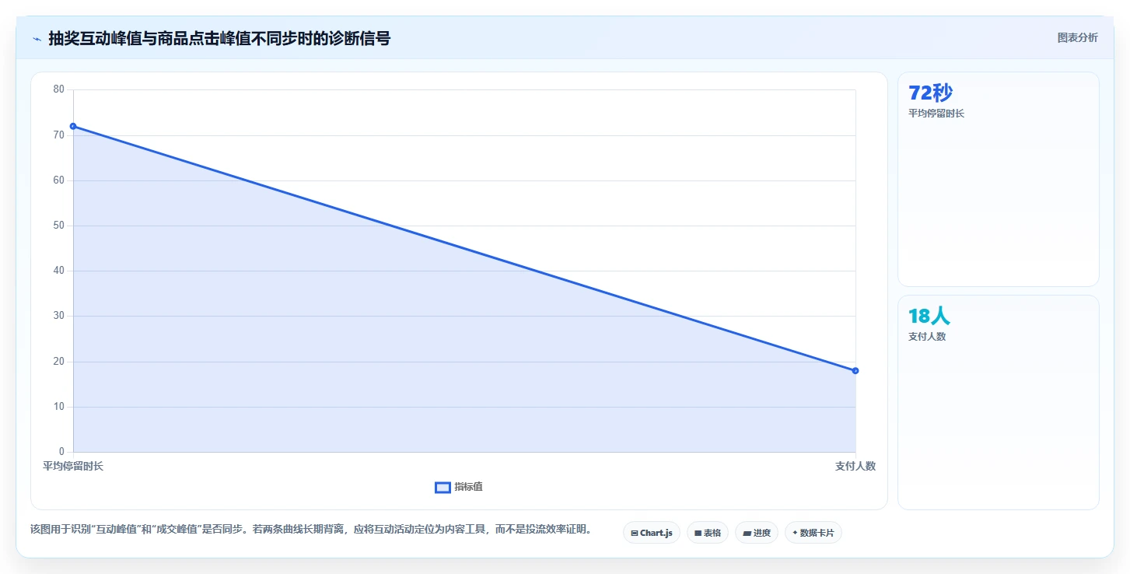This screenshot has height=574, width=1130.
Task: Click the y-axis value 80
Action: pos(59,89)
